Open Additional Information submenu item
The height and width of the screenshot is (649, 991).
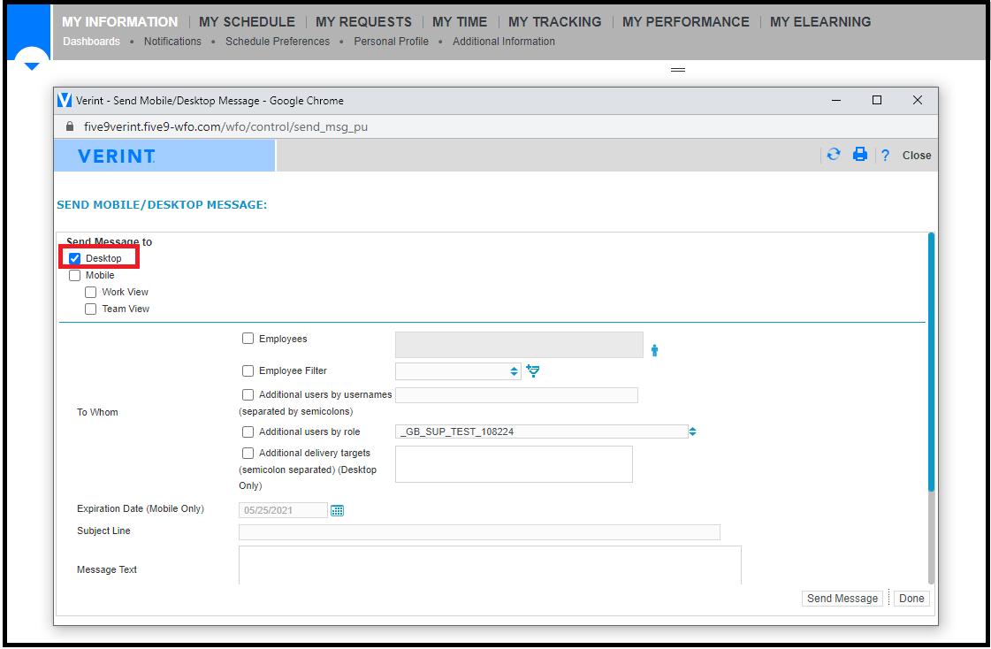(504, 41)
